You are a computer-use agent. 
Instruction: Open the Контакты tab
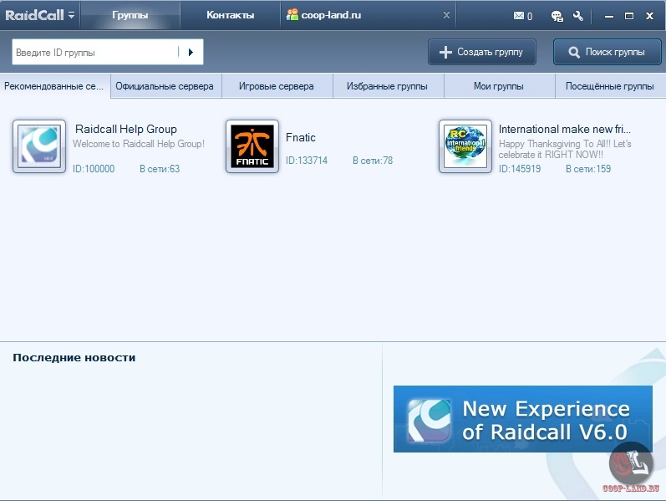pos(230,15)
